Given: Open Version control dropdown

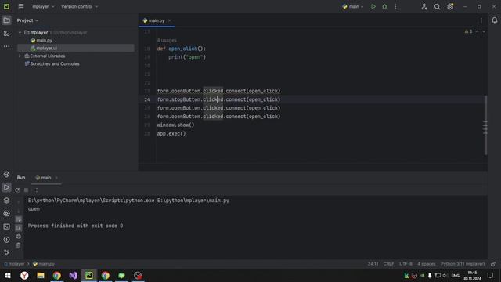Looking at the screenshot, I should pos(80,7).
